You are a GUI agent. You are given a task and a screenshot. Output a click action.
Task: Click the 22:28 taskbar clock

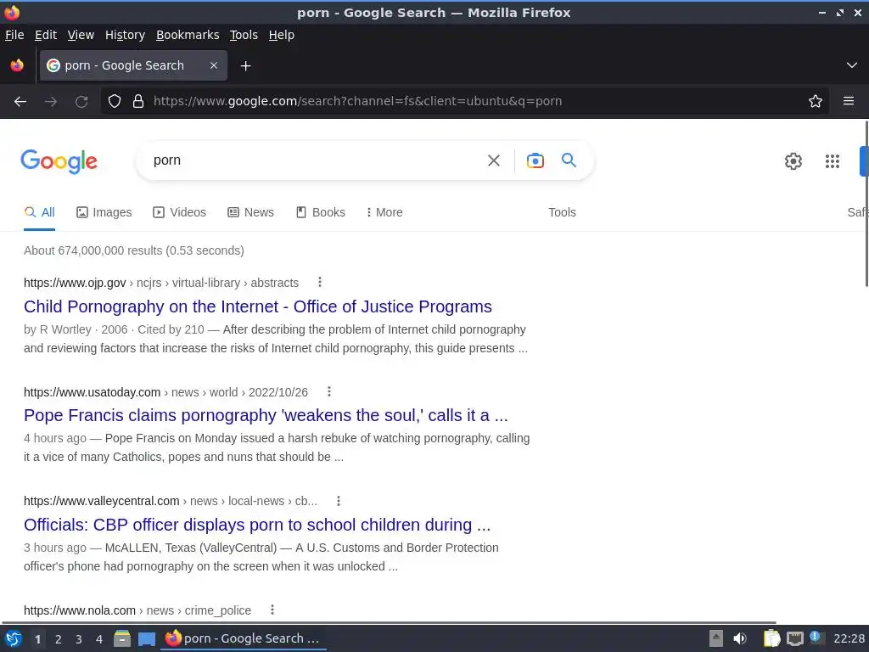[849, 638]
